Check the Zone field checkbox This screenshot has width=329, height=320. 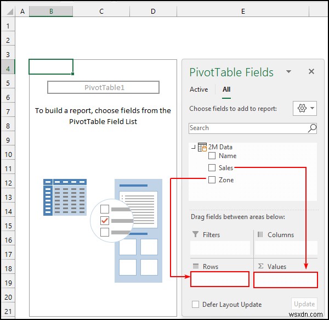(212, 179)
